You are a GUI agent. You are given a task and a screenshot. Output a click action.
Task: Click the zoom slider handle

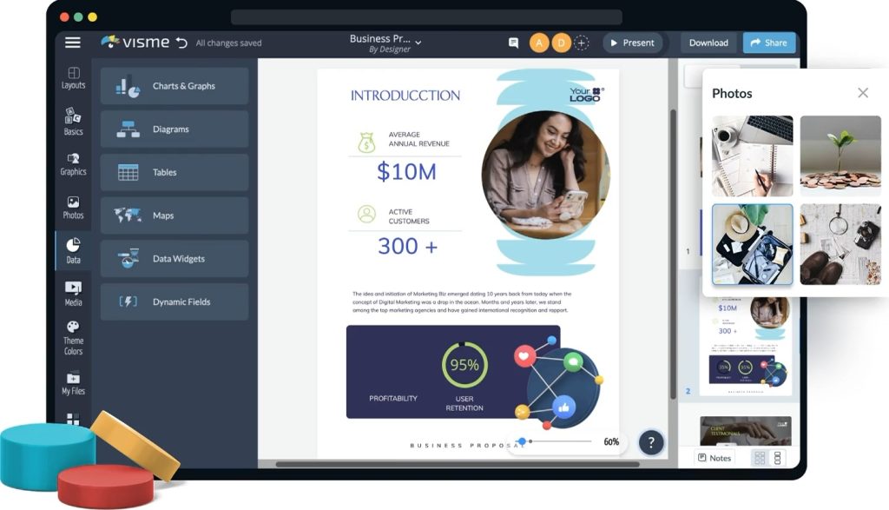(x=522, y=441)
